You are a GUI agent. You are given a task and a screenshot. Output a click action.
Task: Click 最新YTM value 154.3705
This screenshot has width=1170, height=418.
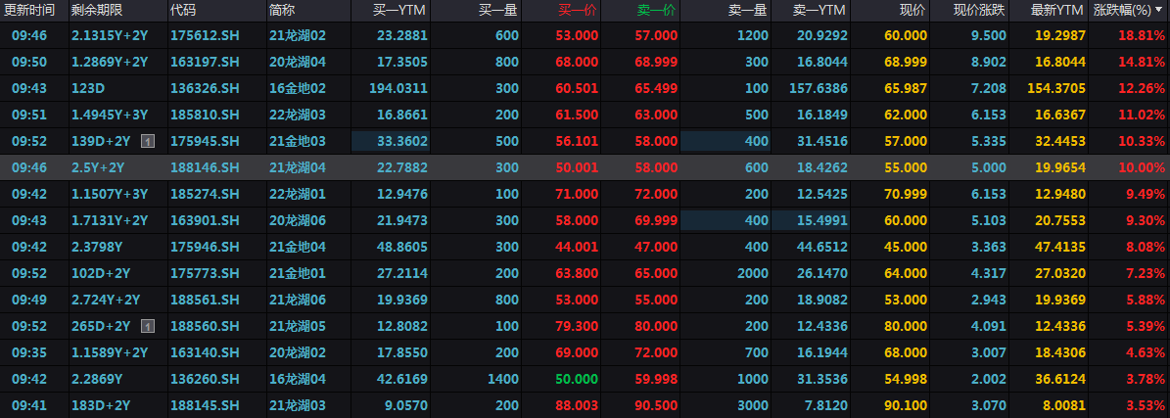click(x=1055, y=88)
